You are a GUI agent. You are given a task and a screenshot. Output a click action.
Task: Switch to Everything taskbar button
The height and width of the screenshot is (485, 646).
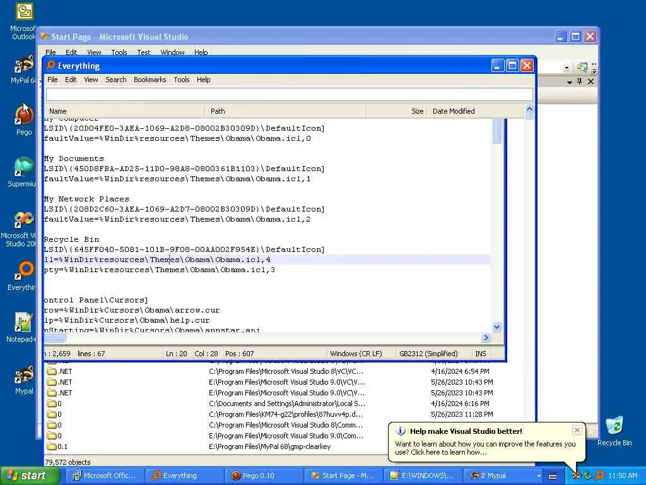[184, 476]
